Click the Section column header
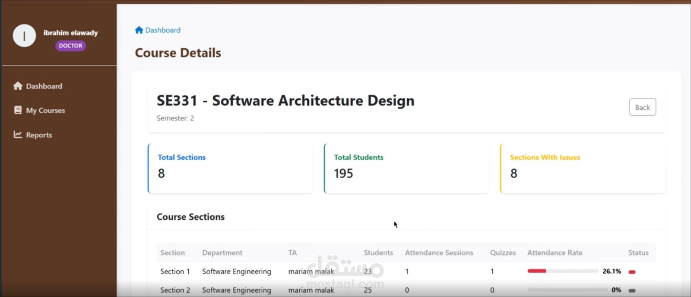Viewport: 691px width, 297px height. tap(172, 253)
